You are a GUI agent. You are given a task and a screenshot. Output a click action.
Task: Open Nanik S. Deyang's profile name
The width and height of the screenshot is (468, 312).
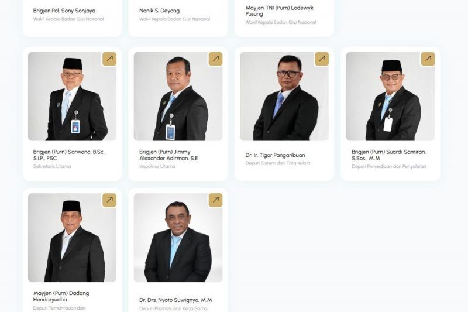pos(160,11)
